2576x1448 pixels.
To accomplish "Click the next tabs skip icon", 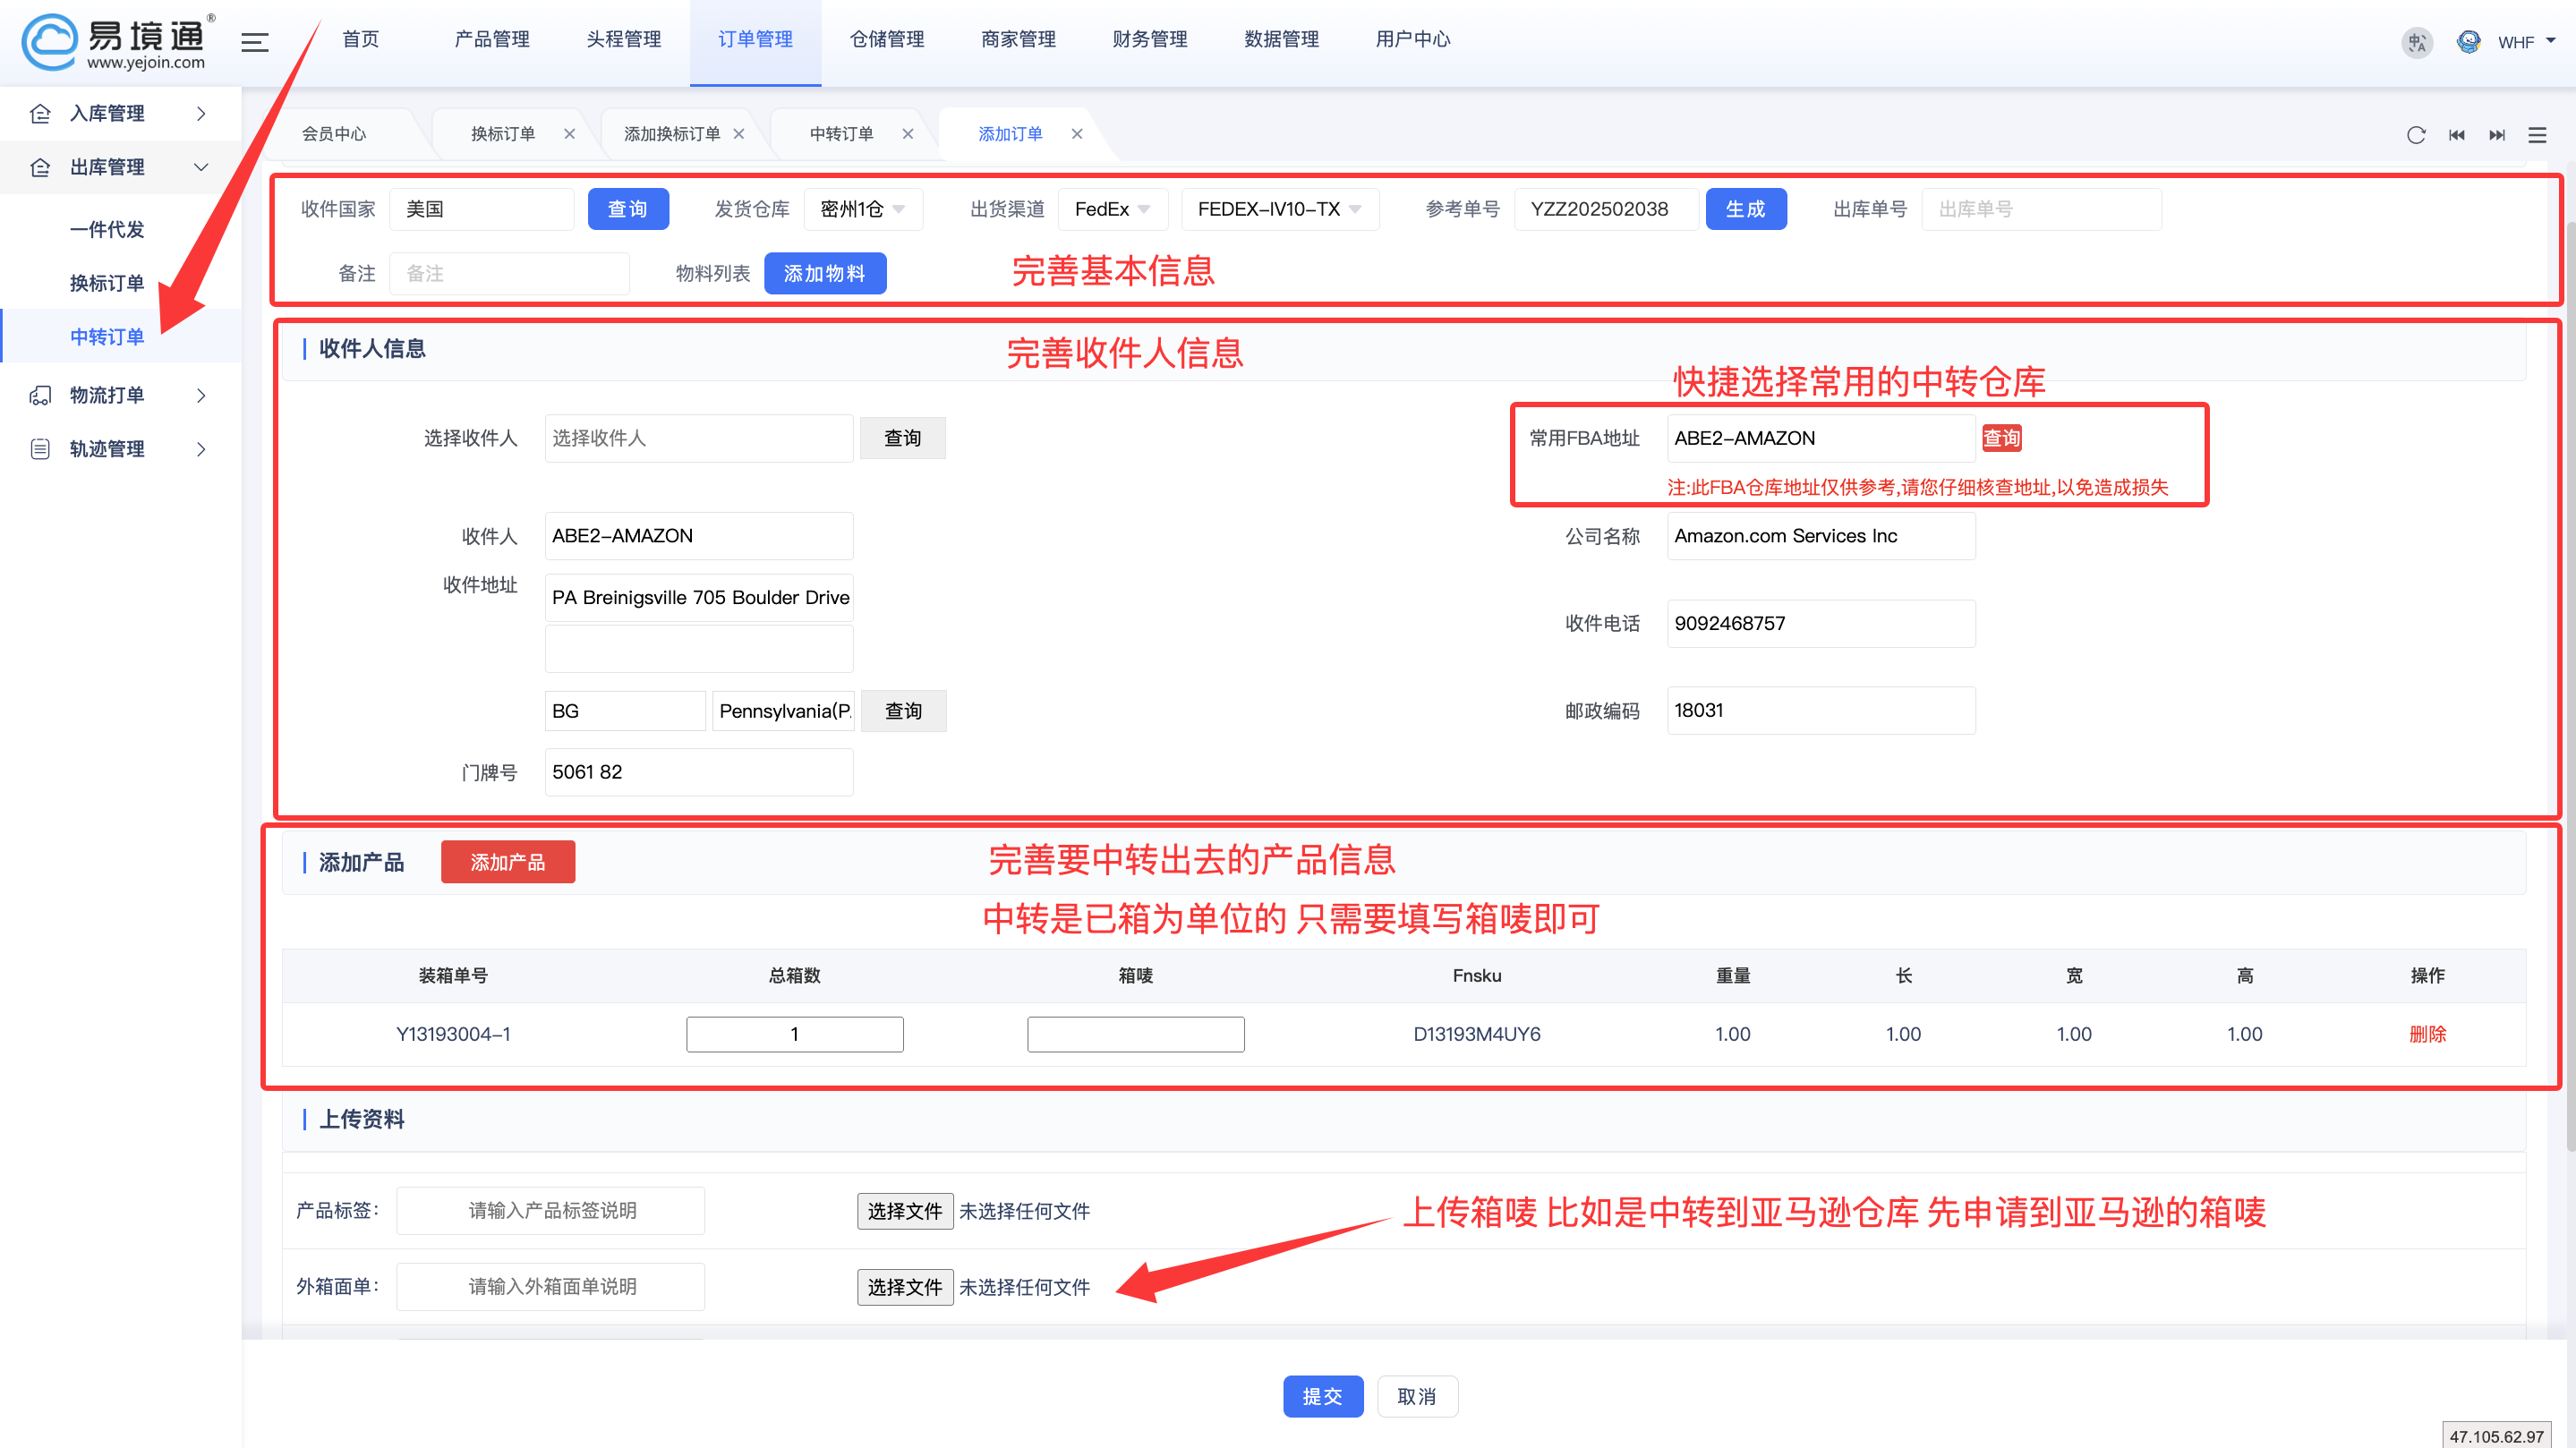I will tap(2497, 135).
